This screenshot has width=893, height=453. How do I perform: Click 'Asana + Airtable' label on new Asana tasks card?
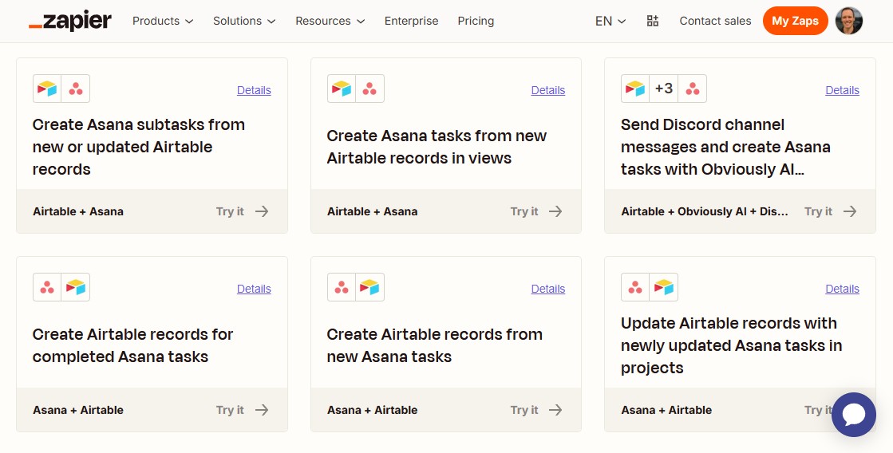(373, 410)
